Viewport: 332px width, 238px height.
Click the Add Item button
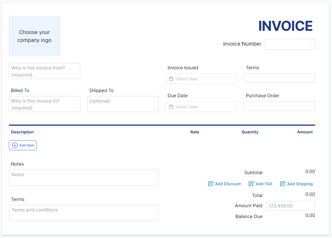point(23,145)
